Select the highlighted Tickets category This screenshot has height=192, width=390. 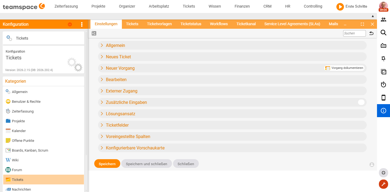click(43, 180)
